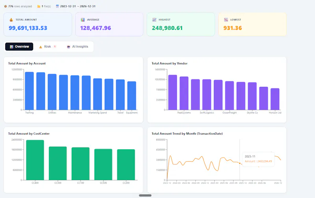The width and height of the screenshot is (315, 198).
Task: Click the Marketing Spend bar in Account chart
Action: point(98,94)
